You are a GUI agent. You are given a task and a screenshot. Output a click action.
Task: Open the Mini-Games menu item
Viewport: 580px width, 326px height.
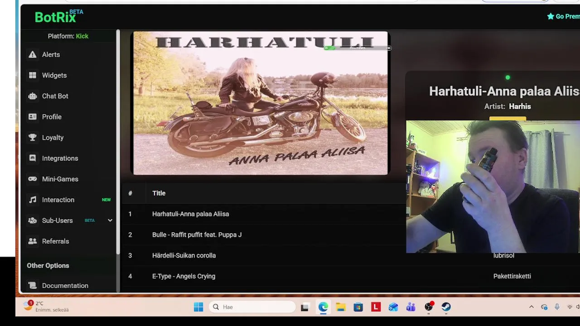[60, 179]
